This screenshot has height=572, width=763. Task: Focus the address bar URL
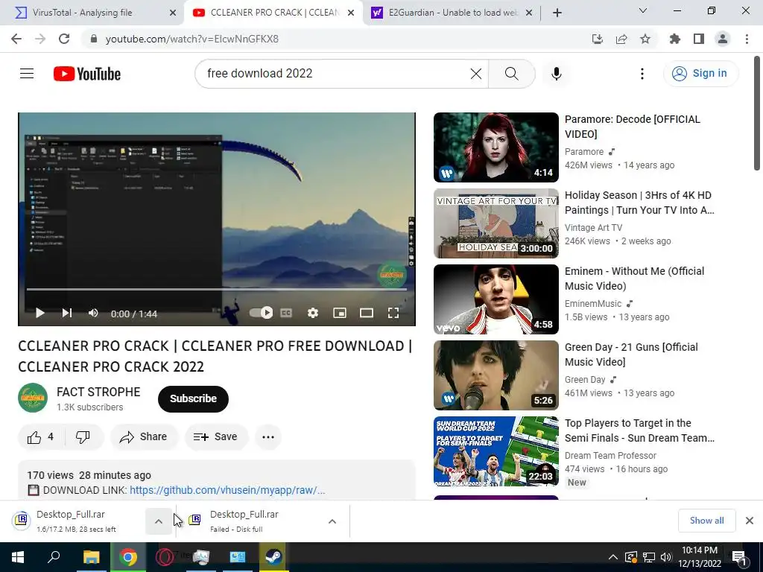[192, 39]
